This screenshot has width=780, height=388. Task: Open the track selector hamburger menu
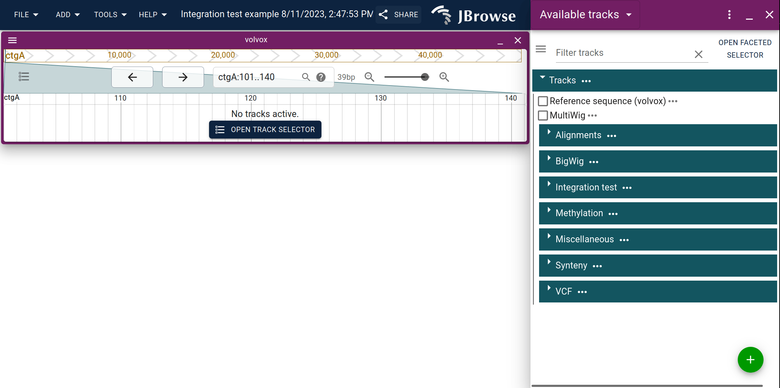click(541, 49)
